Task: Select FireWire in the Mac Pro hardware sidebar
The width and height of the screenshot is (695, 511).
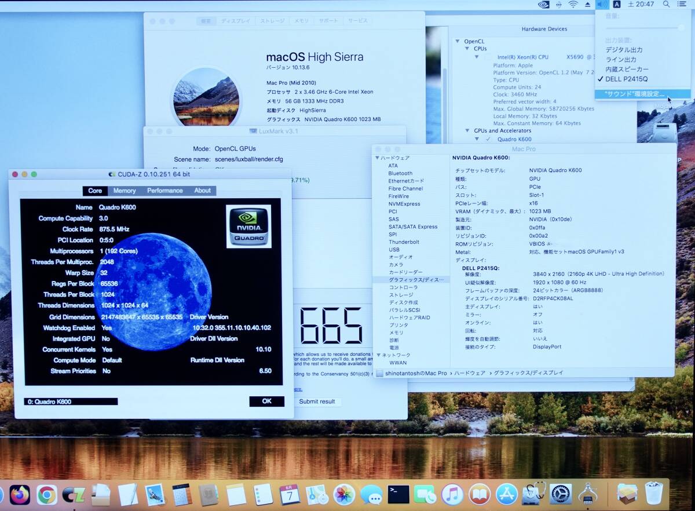Action: [398, 196]
